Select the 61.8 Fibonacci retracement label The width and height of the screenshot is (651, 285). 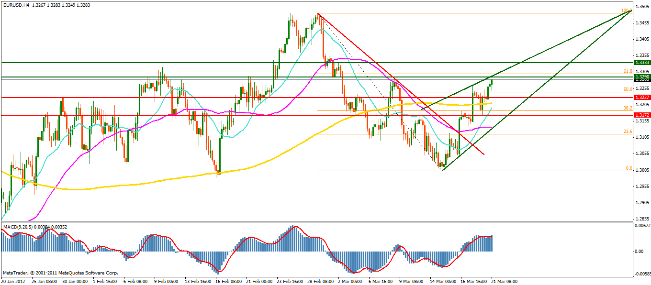tap(628, 71)
